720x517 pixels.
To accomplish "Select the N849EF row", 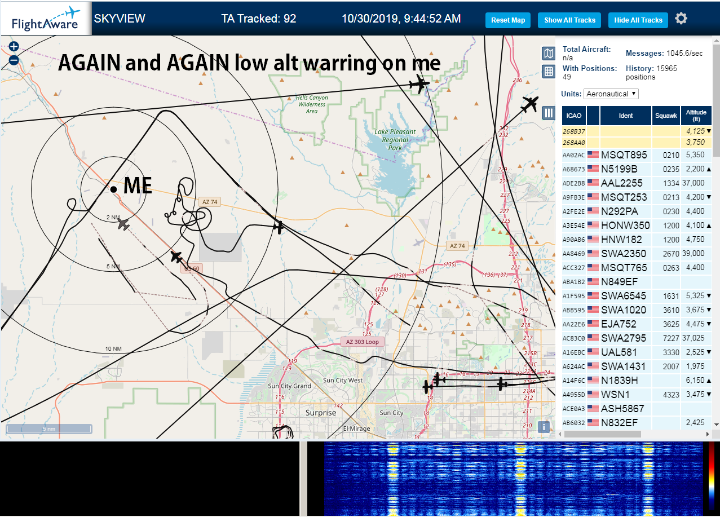I will [637, 281].
